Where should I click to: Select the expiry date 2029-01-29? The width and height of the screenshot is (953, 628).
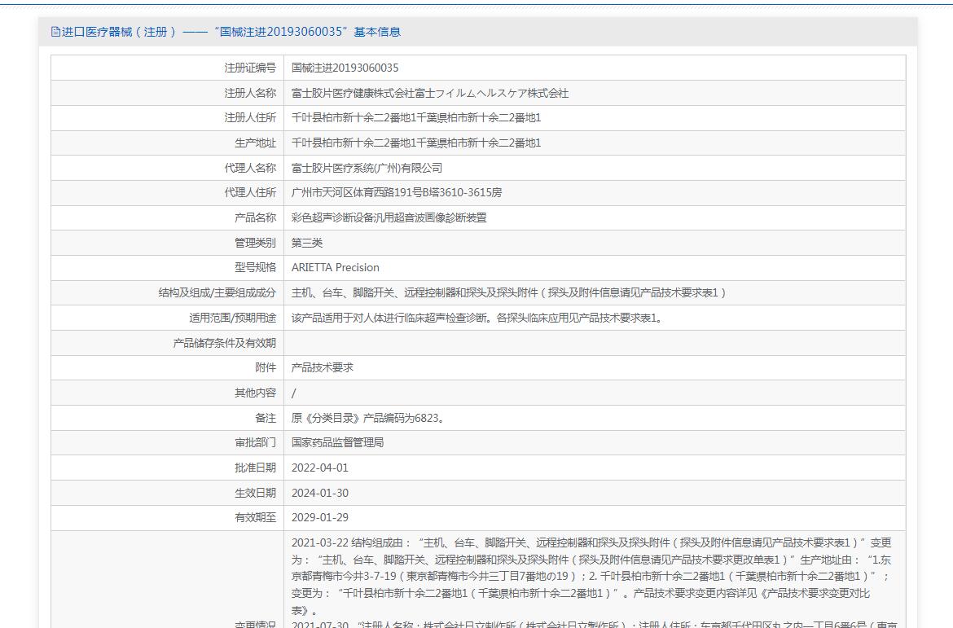(x=319, y=517)
